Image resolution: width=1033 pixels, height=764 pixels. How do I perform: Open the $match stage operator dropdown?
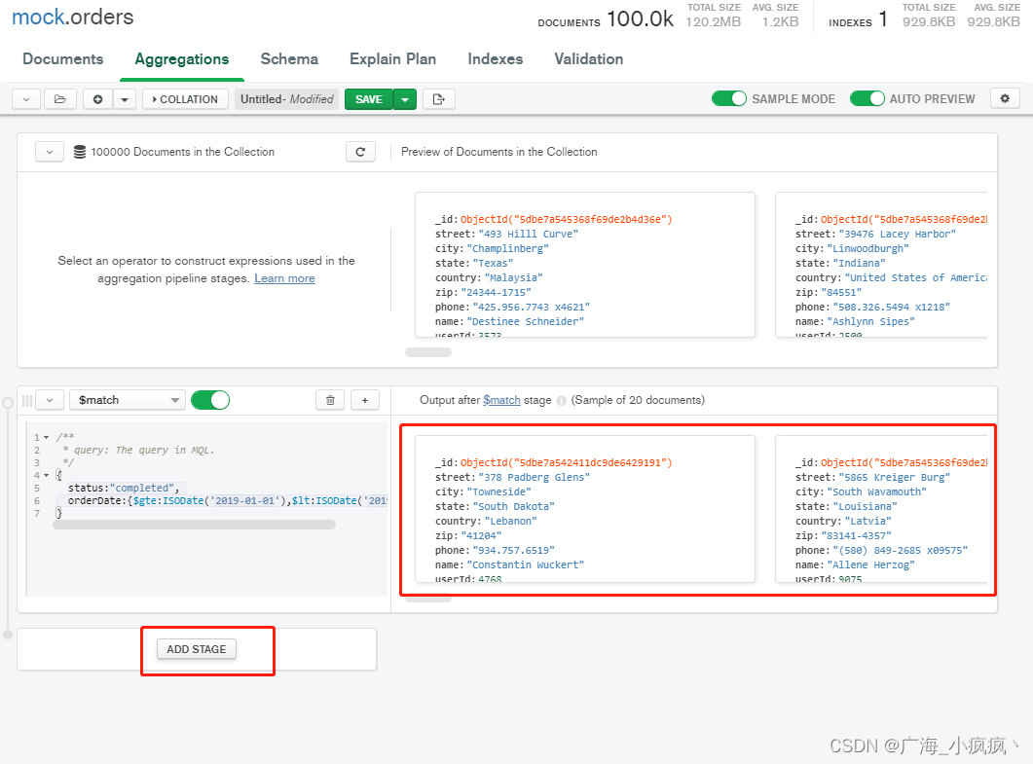[128, 400]
